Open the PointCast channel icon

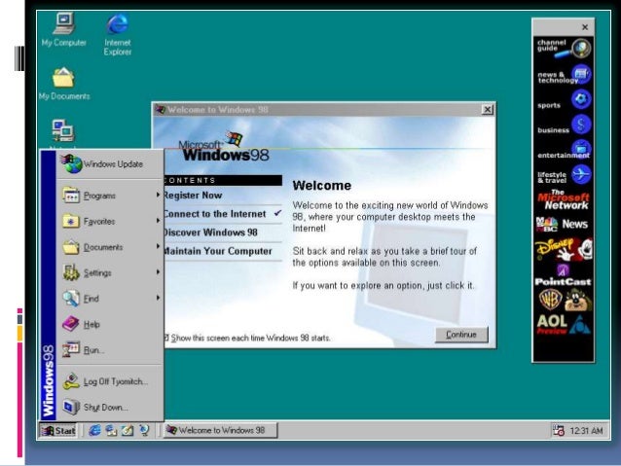tap(562, 274)
